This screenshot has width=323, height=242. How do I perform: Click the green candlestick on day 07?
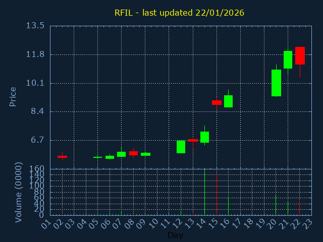(121, 154)
